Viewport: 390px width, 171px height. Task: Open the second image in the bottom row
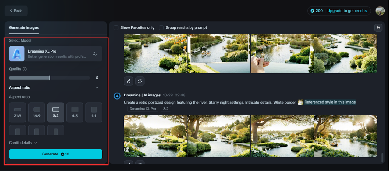pyautogui.click(x=219, y=136)
